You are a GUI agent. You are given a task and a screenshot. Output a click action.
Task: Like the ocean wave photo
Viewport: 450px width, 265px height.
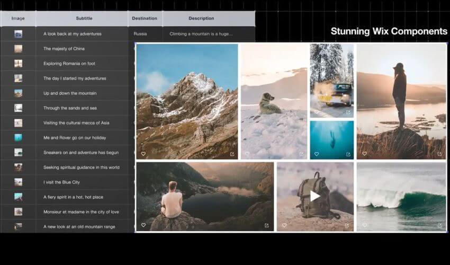coord(364,225)
